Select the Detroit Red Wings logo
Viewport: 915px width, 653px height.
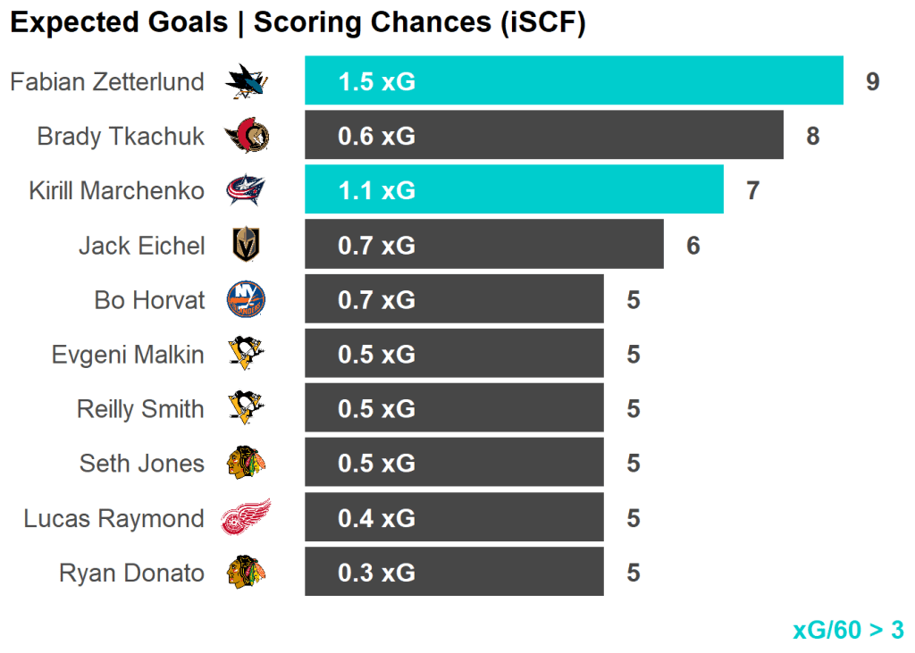pos(246,518)
